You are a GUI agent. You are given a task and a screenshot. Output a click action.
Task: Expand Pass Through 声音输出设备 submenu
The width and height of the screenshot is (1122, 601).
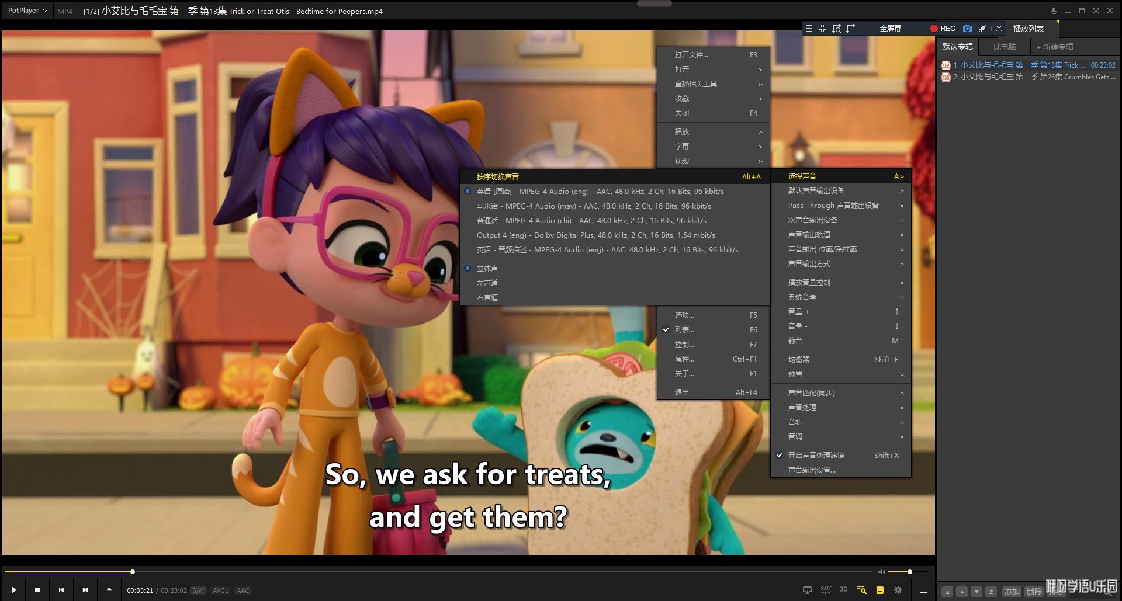coord(841,205)
